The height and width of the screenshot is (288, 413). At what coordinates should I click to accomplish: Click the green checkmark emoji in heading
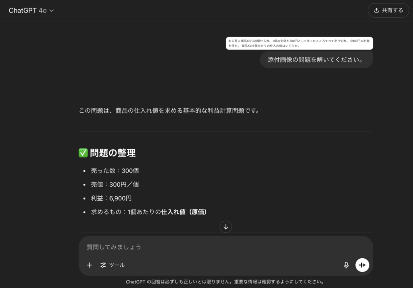pos(83,153)
